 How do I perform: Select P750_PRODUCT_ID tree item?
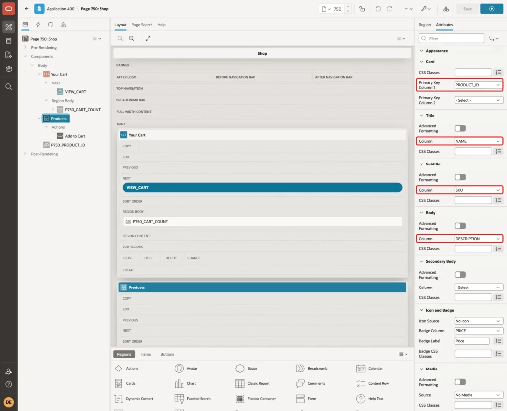click(x=68, y=145)
